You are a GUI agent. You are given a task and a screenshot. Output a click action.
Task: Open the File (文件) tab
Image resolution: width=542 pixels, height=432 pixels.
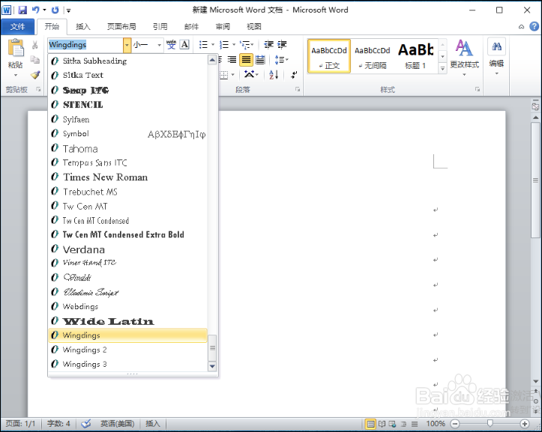(17, 27)
